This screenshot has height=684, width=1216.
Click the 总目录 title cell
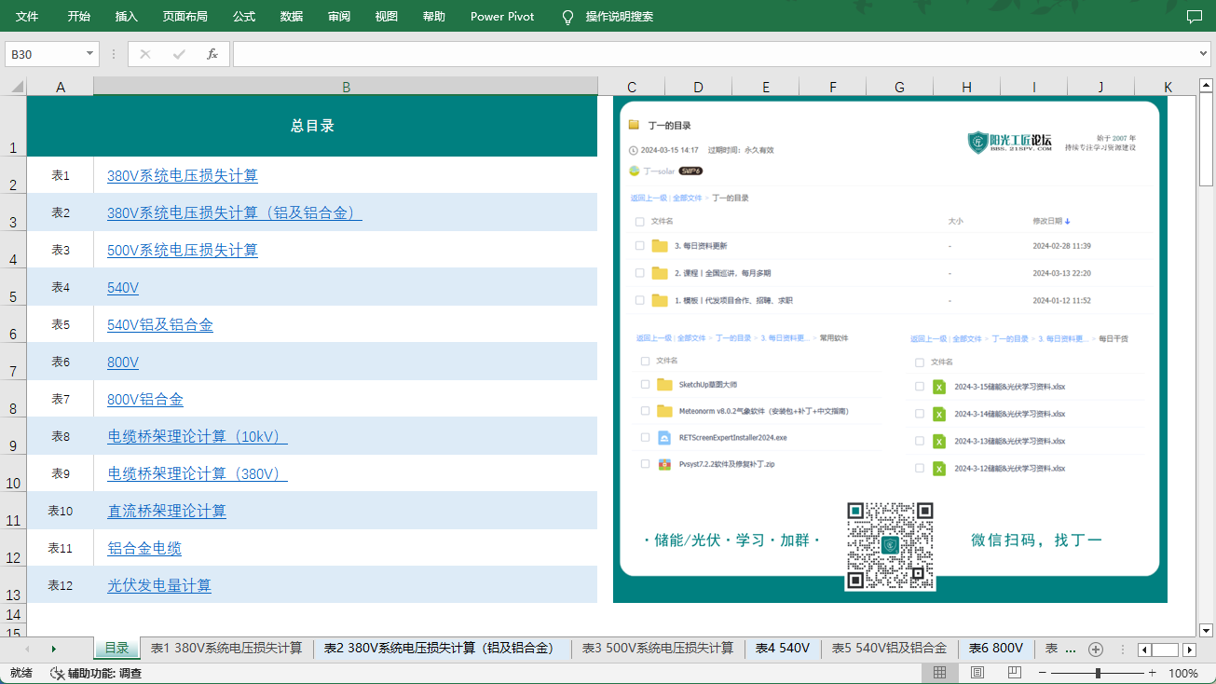[x=312, y=126]
